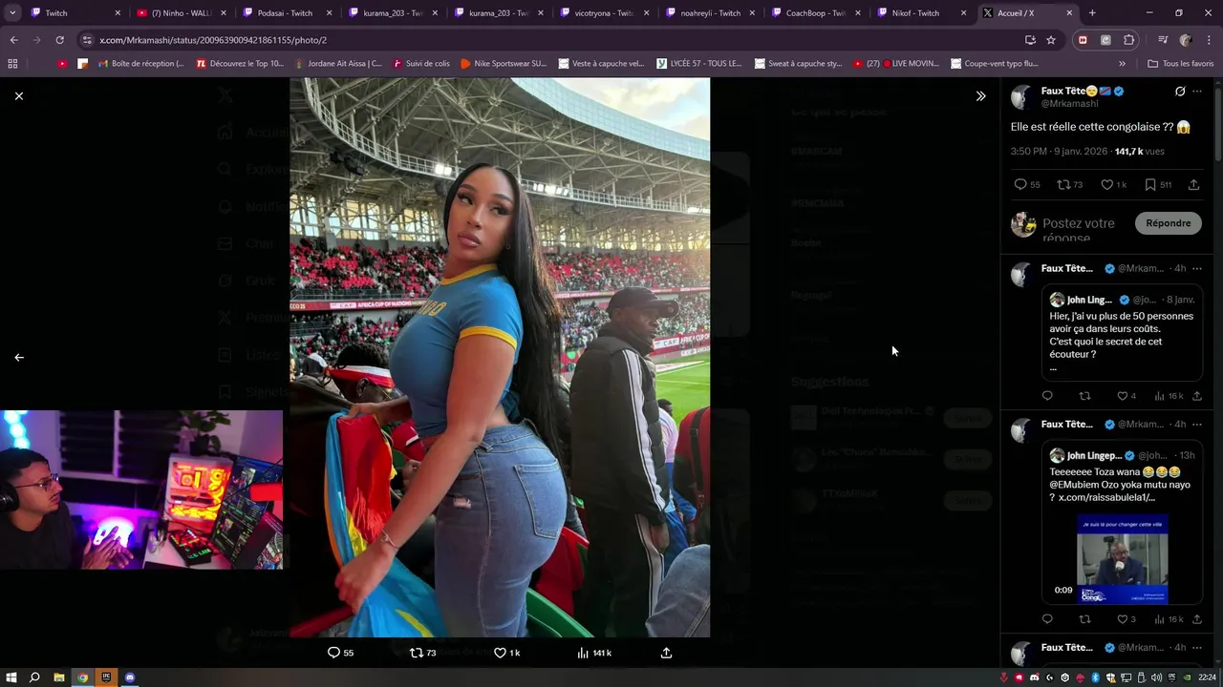Screen dimensions: 1223x687
Task: Open more options on first reply by Faux Tête
Action: [1197, 269]
